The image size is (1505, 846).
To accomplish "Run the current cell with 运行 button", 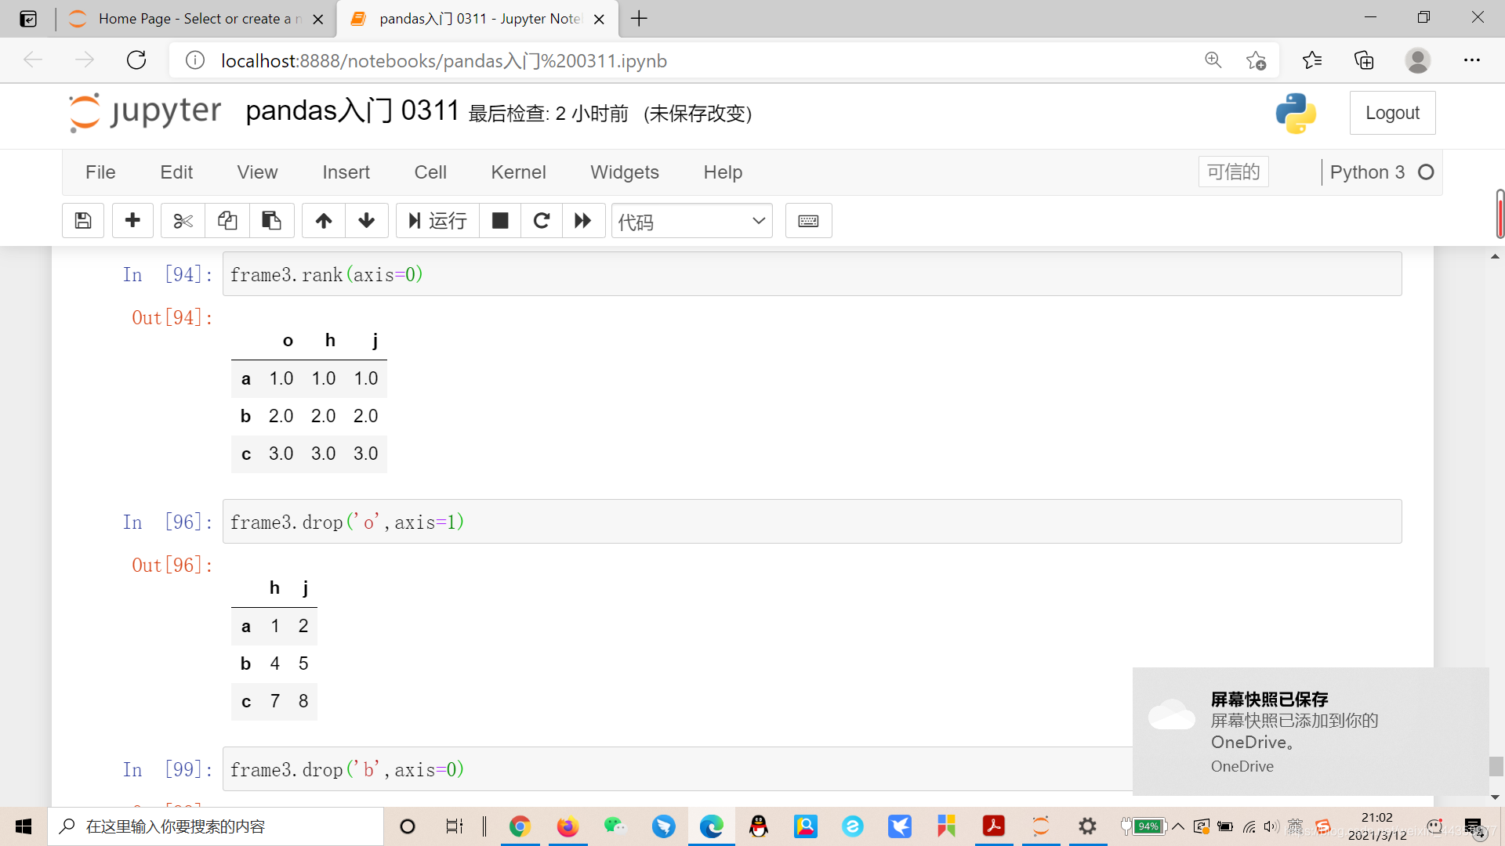I will tap(437, 220).
